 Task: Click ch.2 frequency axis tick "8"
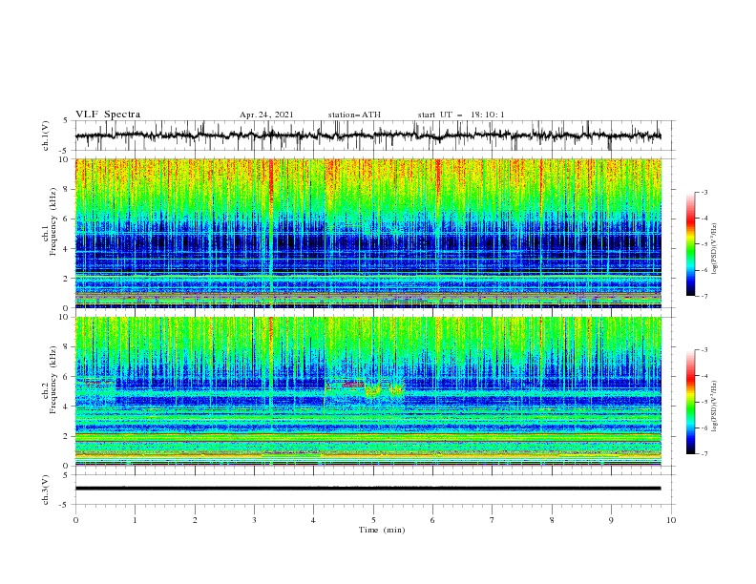click(67, 347)
